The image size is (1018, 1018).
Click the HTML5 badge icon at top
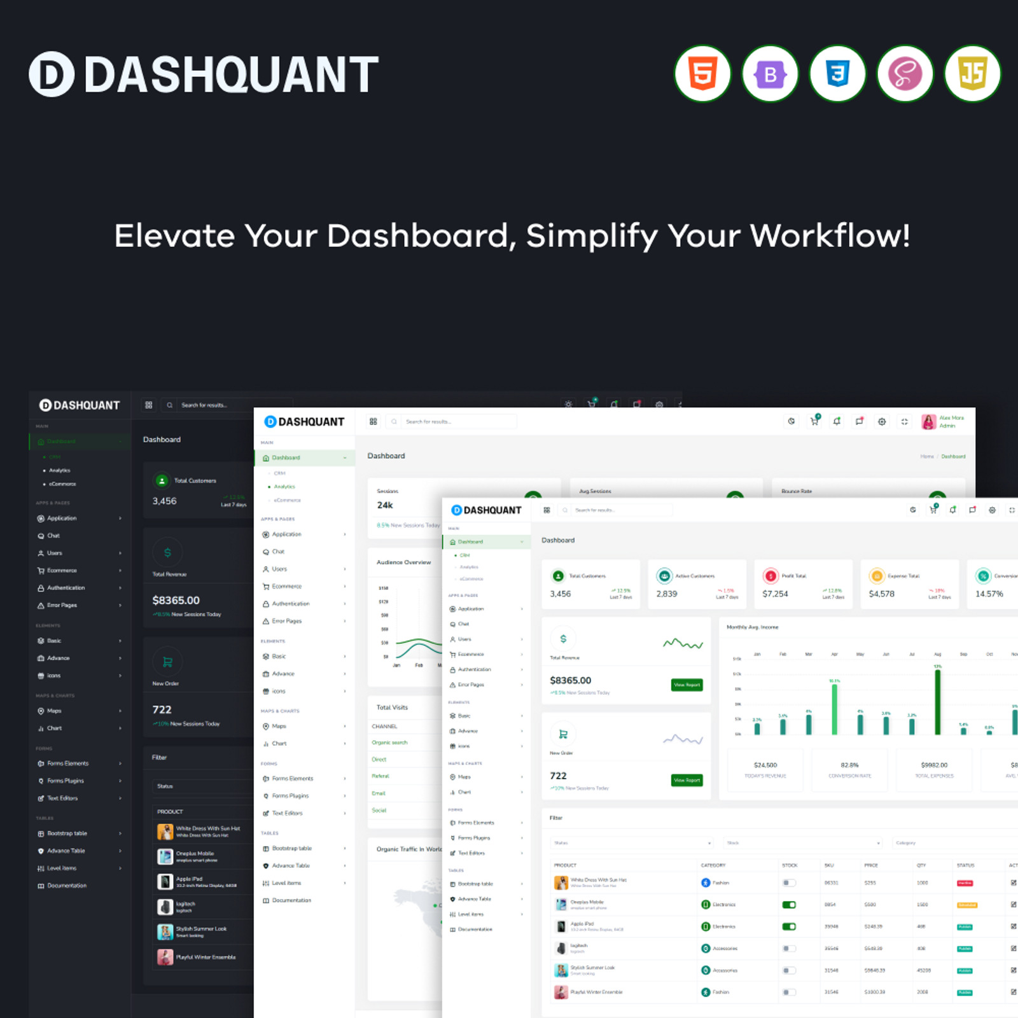pos(702,74)
